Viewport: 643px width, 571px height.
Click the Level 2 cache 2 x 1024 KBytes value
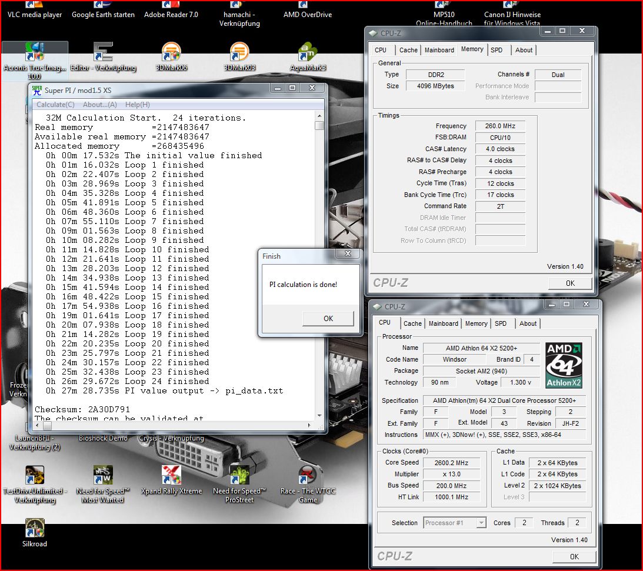click(557, 486)
